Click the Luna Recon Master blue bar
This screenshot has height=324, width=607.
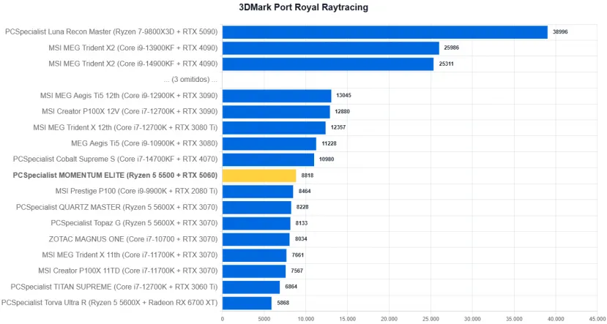click(385, 32)
